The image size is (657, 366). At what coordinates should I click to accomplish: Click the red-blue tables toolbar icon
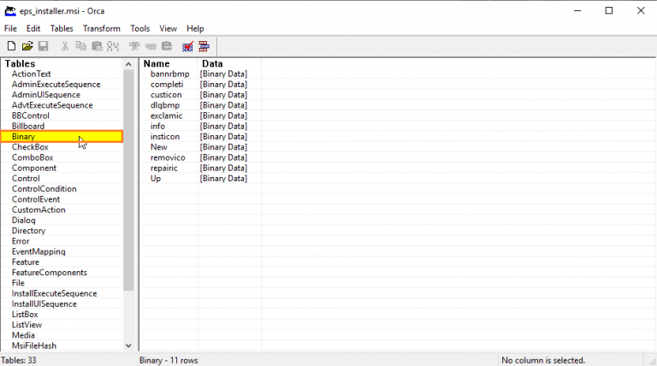tap(204, 46)
